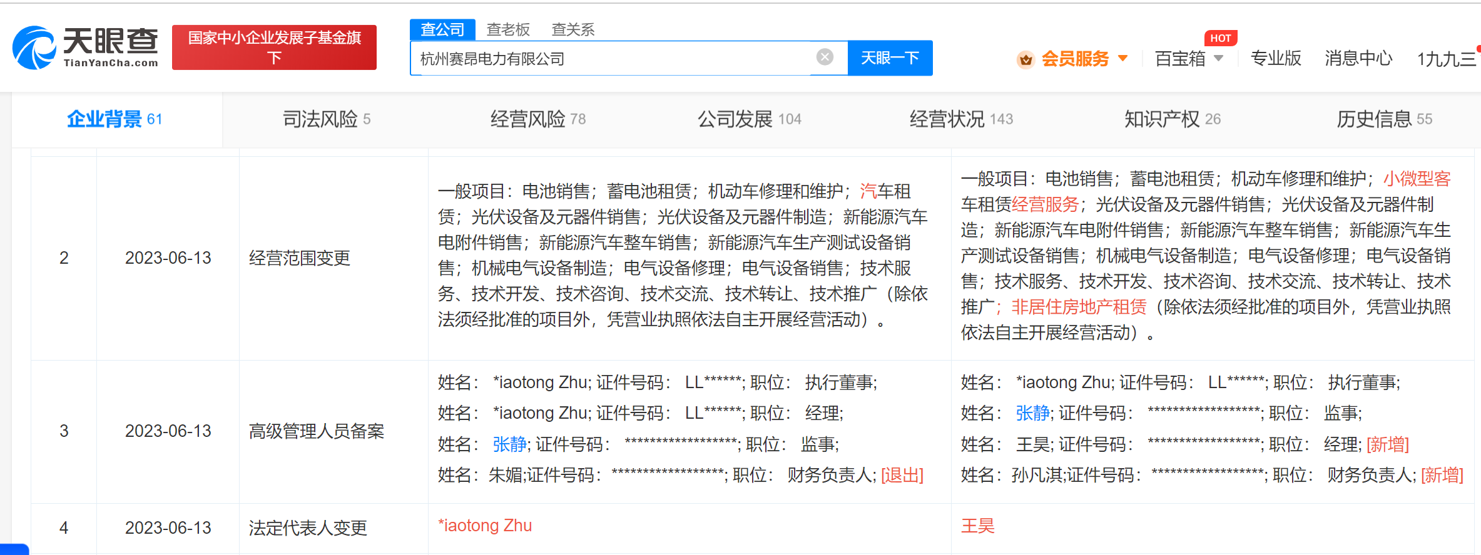This screenshot has height=555, width=1481.
Task: Switch to the 查关系 search tab
Action: coord(573,29)
